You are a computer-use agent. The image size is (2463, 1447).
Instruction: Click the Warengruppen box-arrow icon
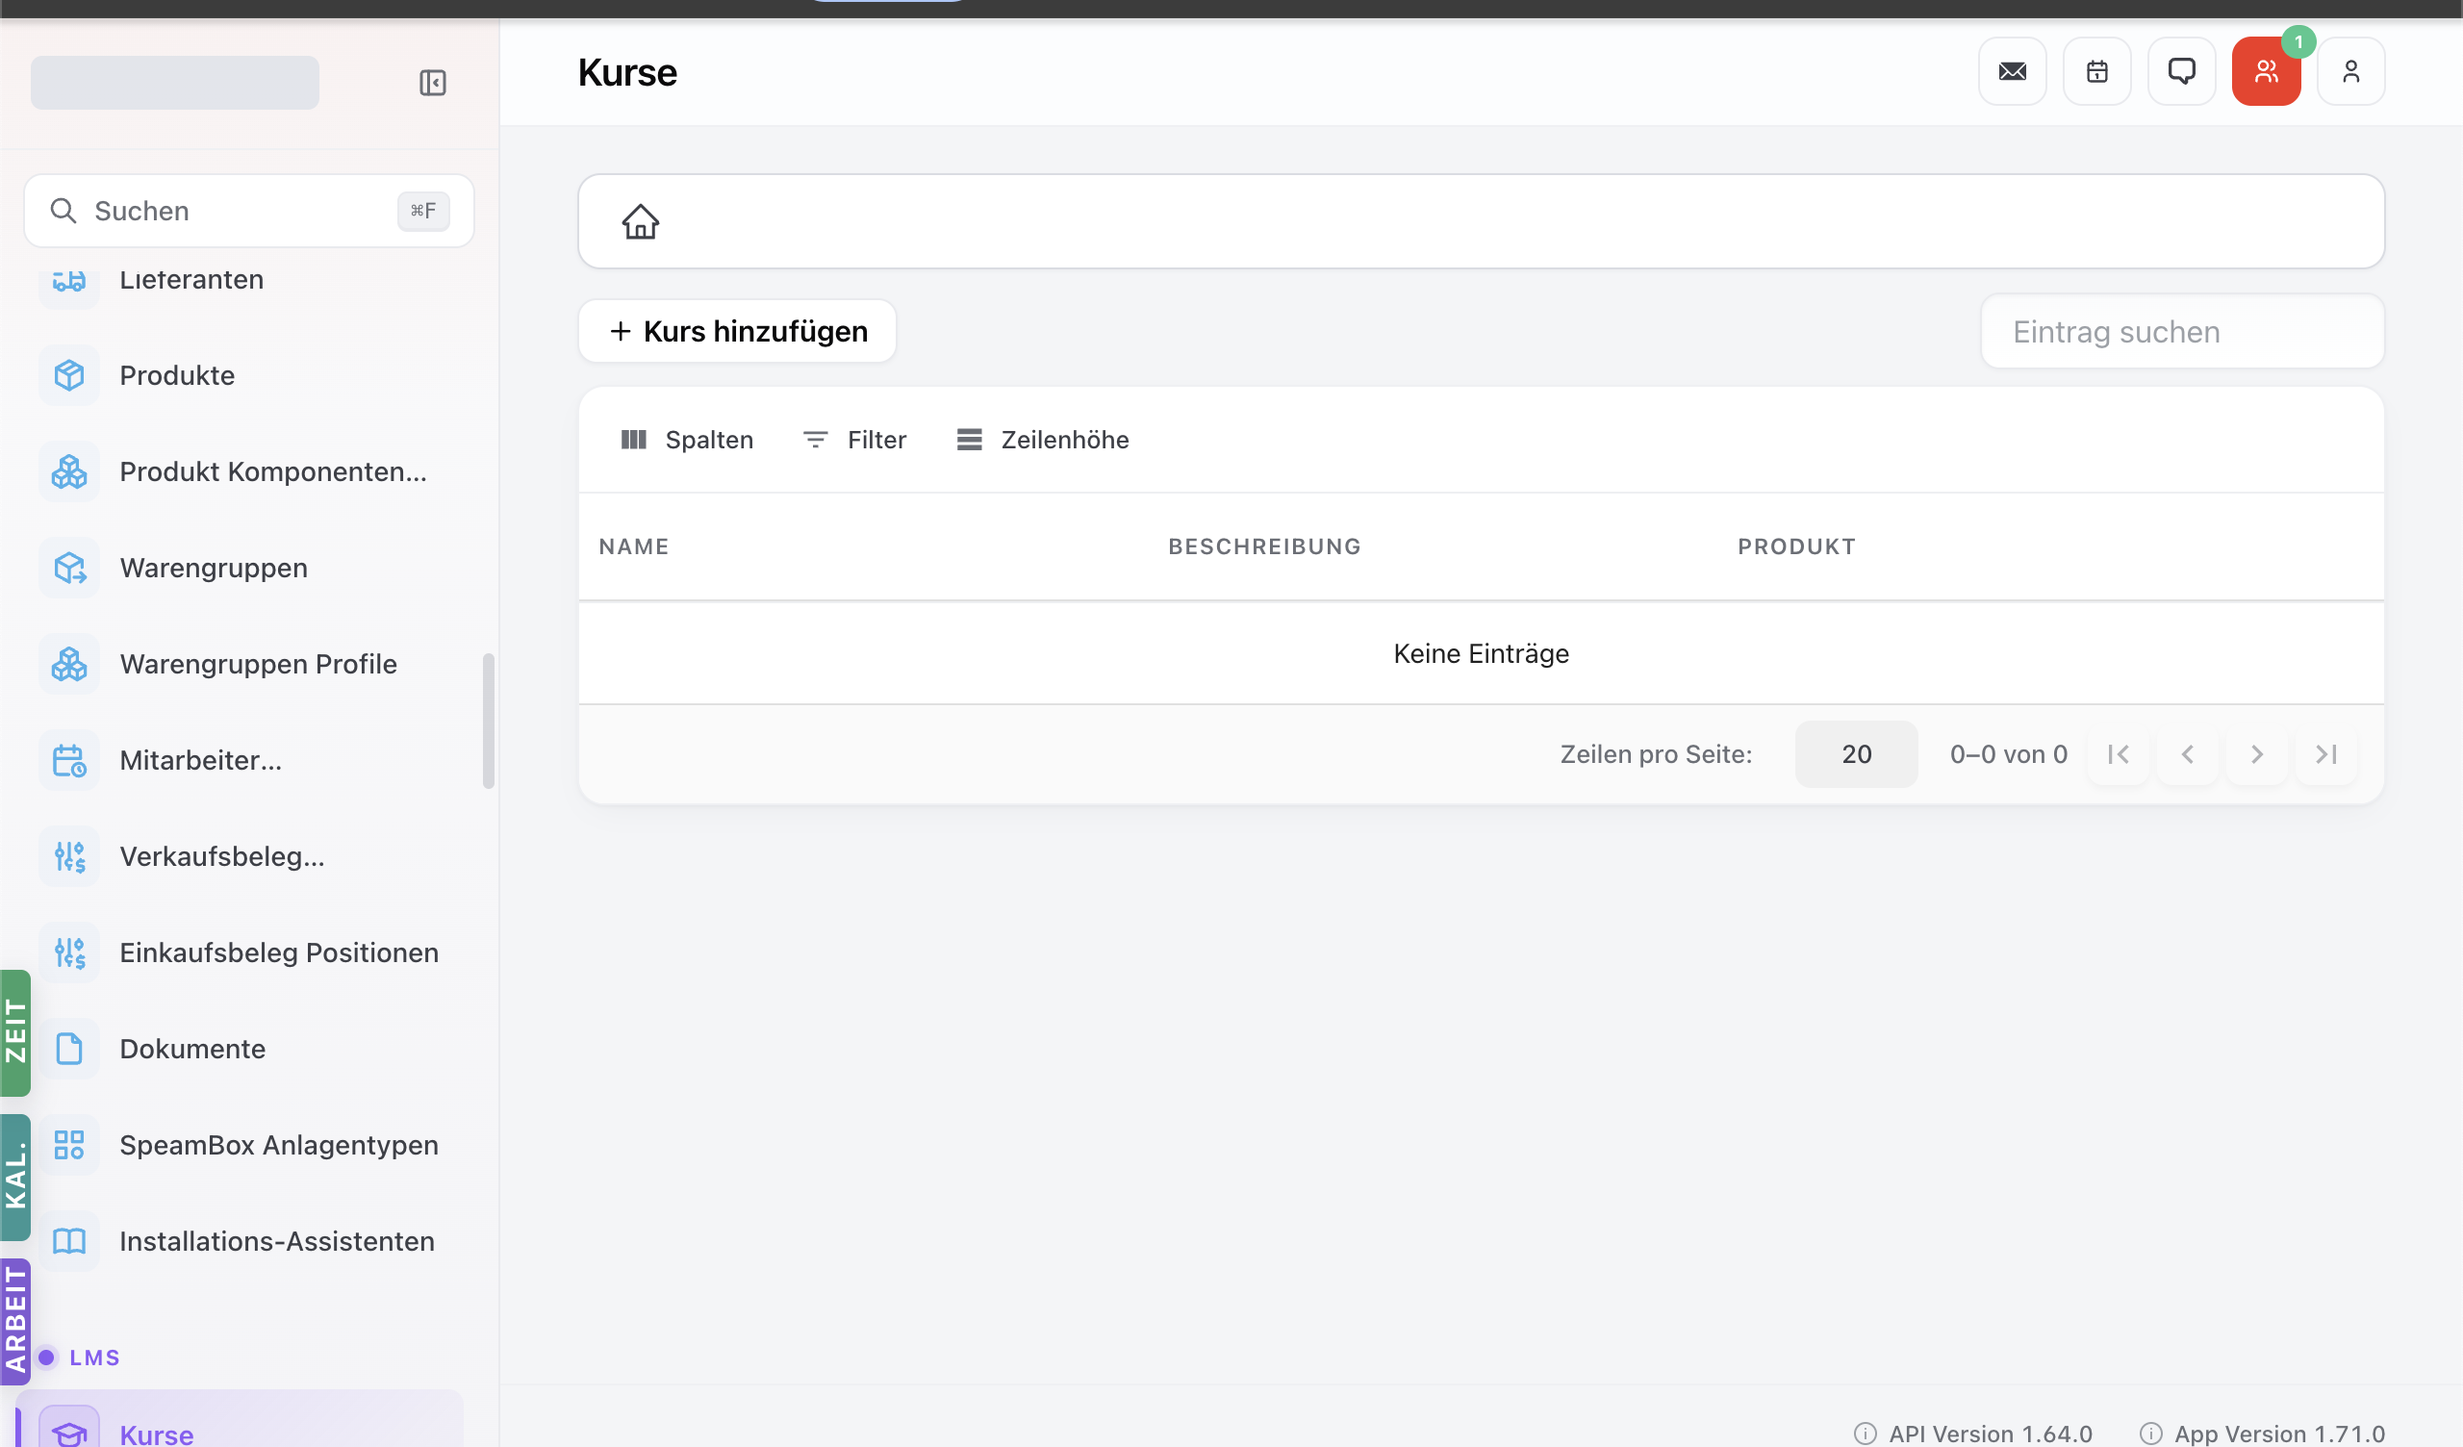(x=69, y=568)
